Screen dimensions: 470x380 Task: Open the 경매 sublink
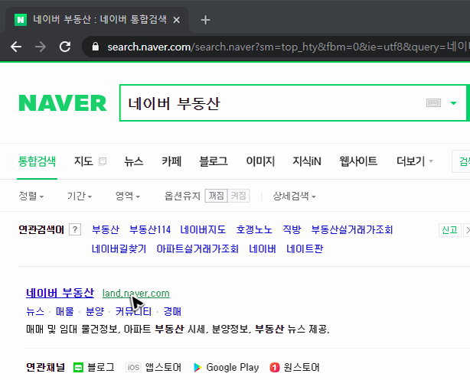172,311
